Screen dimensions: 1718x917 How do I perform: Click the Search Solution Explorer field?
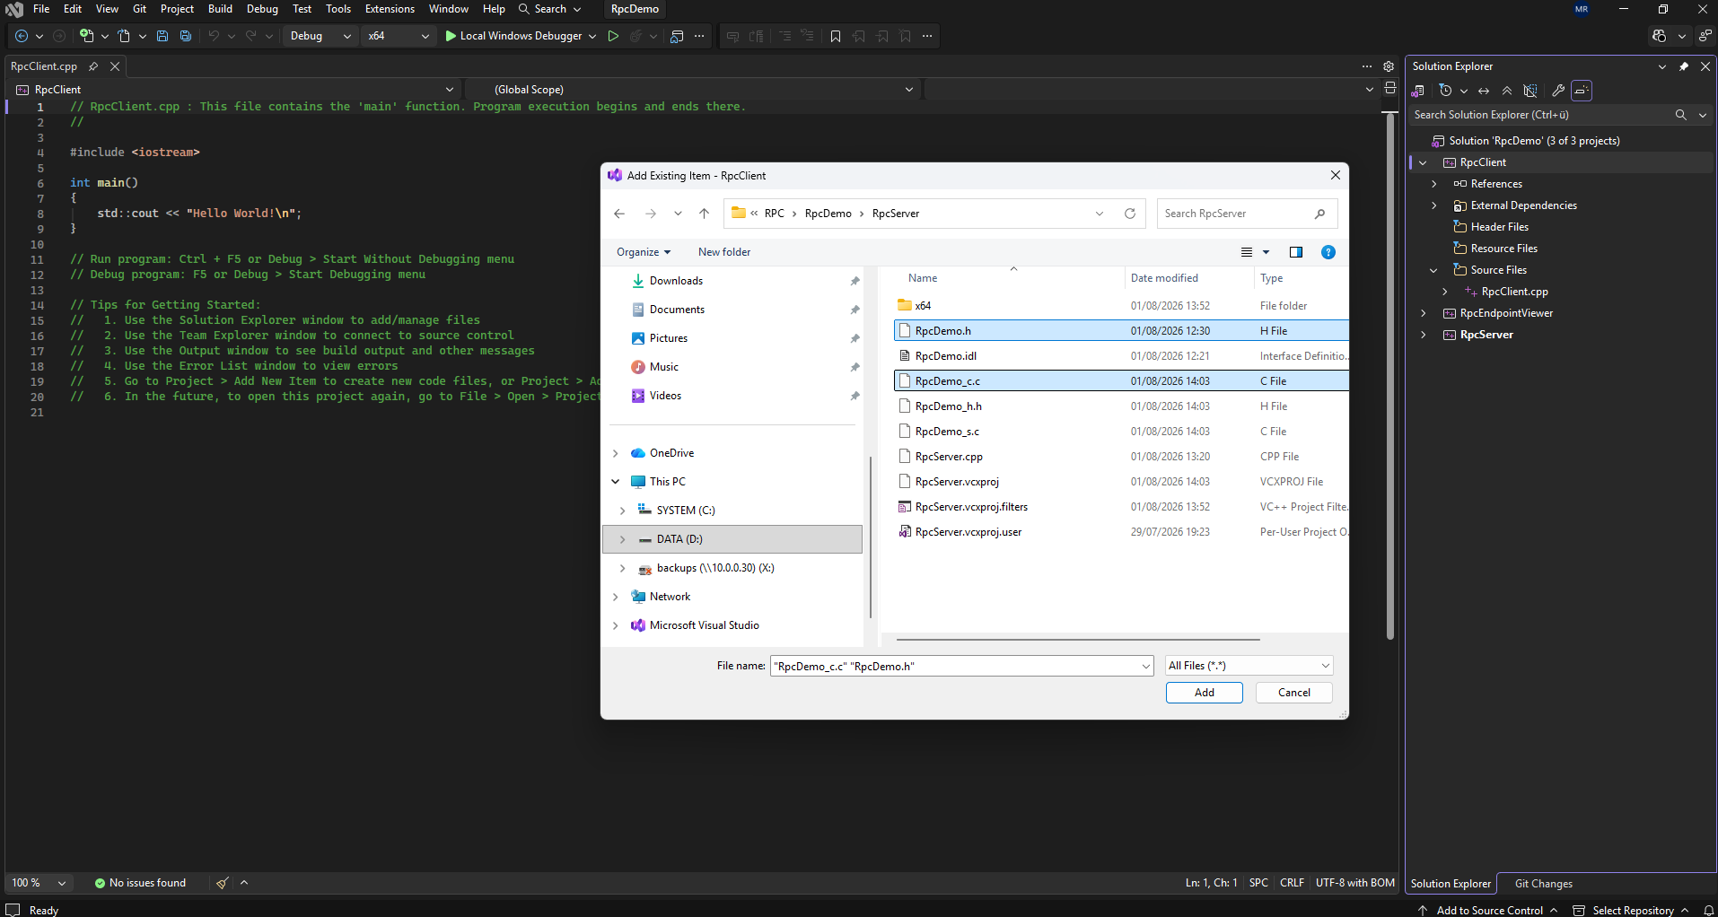(x=1541, y=115)
